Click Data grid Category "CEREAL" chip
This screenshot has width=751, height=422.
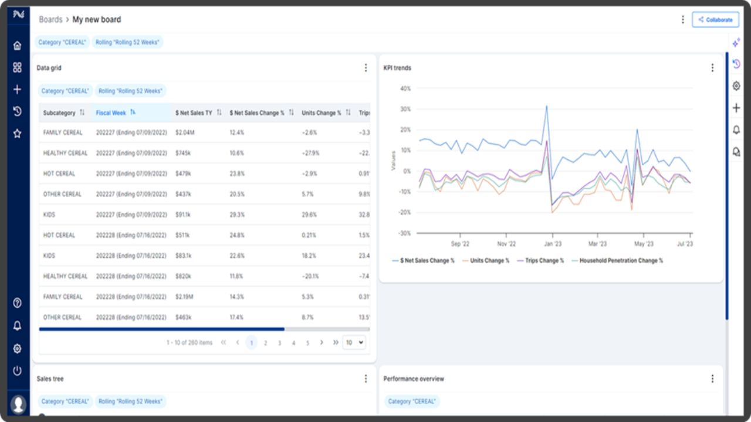pos(65,91)
